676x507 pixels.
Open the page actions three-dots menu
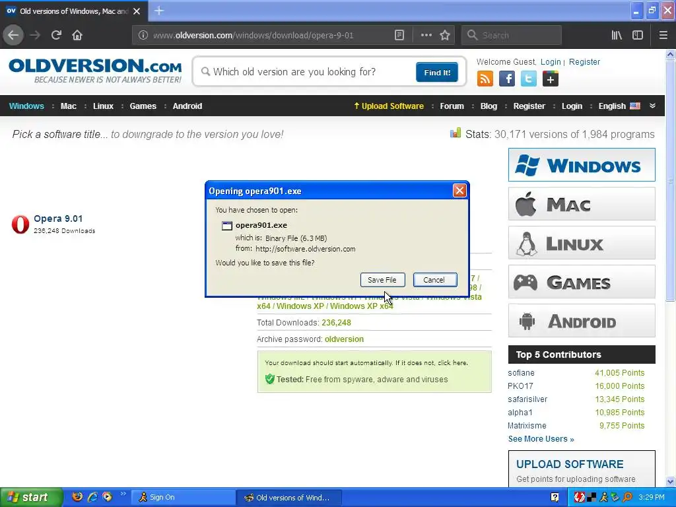[426, 35]
